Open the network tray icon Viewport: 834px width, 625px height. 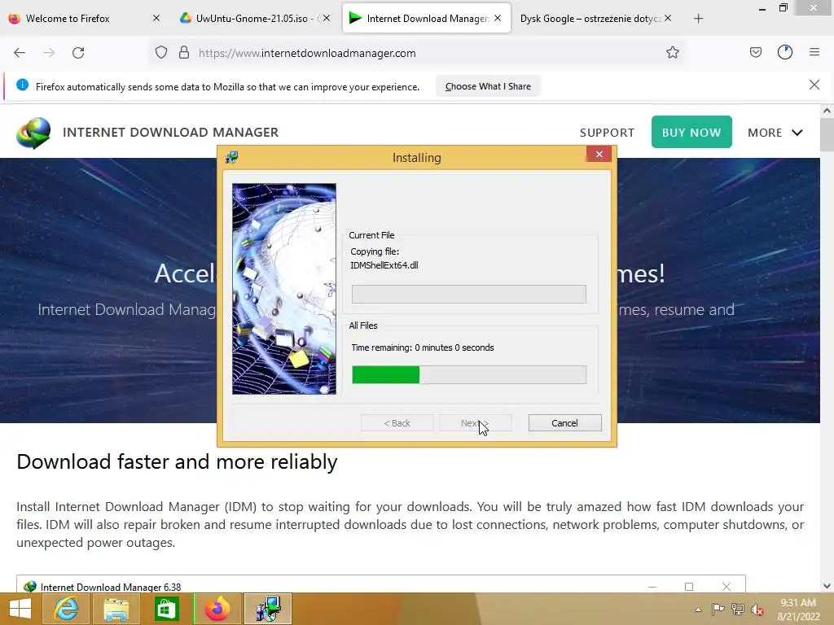[738, 610]
